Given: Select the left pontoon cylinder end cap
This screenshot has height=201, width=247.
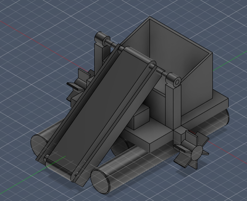Looking at the screenshot, I should click(x=39, y=145).
